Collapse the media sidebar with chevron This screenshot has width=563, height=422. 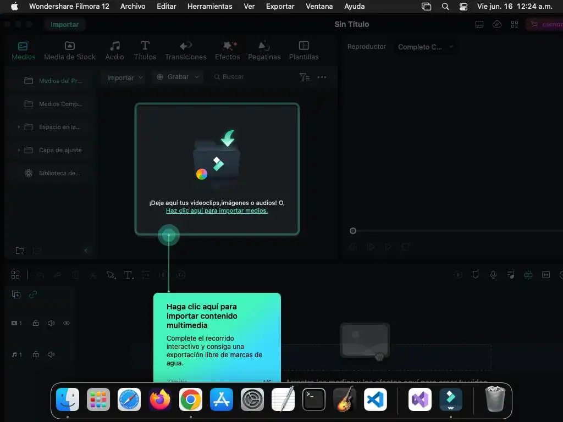(86, 251)
